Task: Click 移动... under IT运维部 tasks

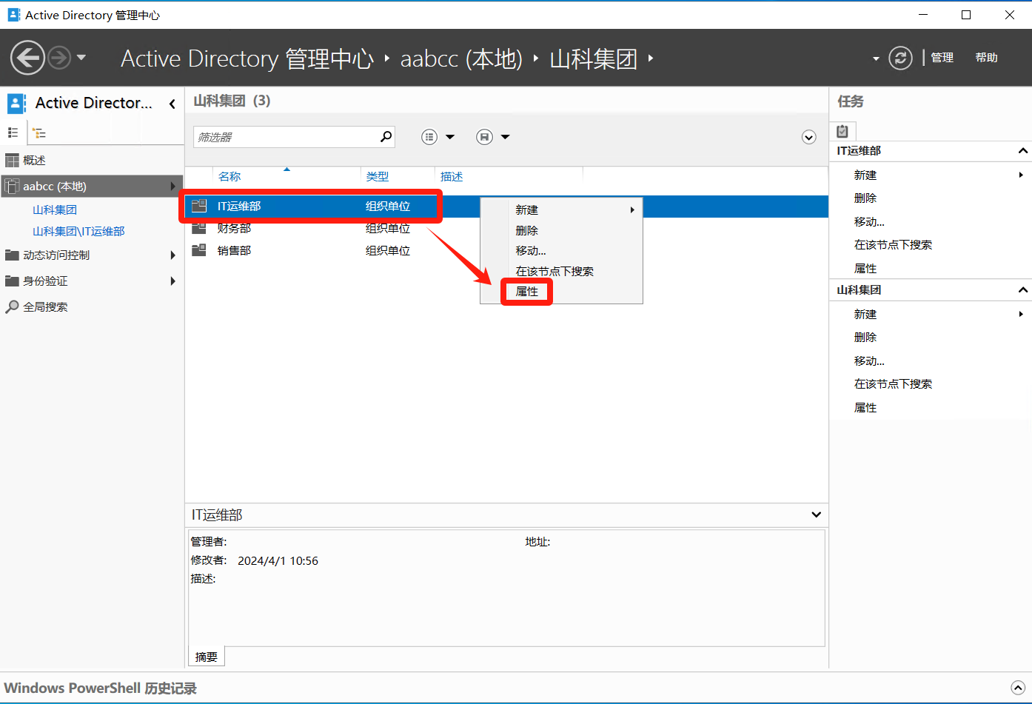Action: 869,222
